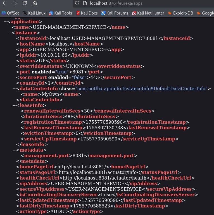Screen dimensions: 214x215
Task: Visit the Kali NetHunter bookmark
Action: click(148, 13)
